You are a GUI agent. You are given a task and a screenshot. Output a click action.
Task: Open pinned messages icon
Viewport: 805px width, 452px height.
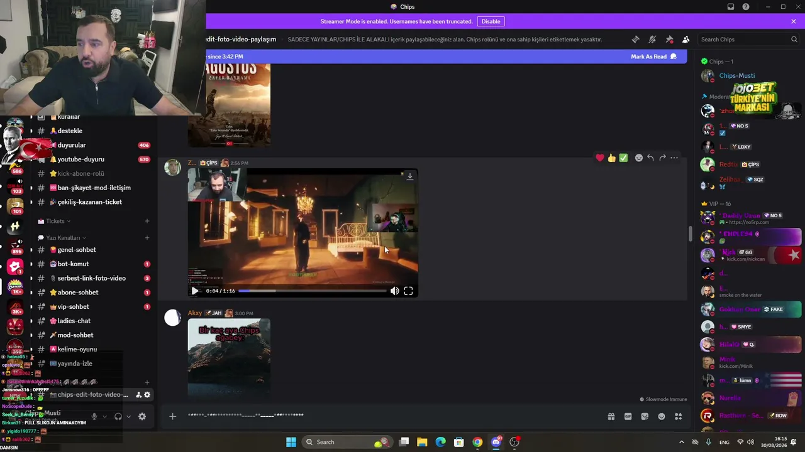[x=669, y=40]
